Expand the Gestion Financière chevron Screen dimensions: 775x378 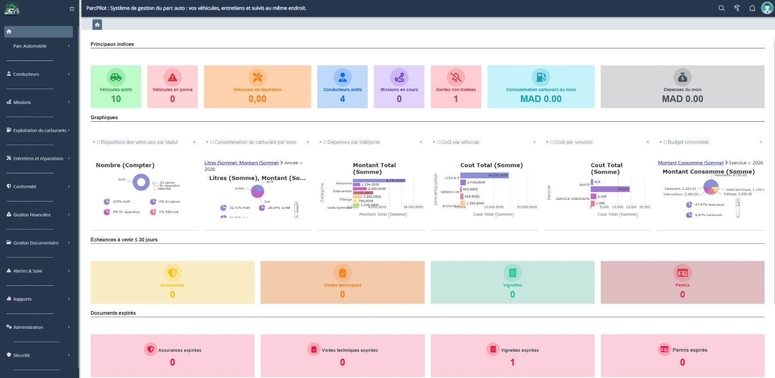click(69, 215)
